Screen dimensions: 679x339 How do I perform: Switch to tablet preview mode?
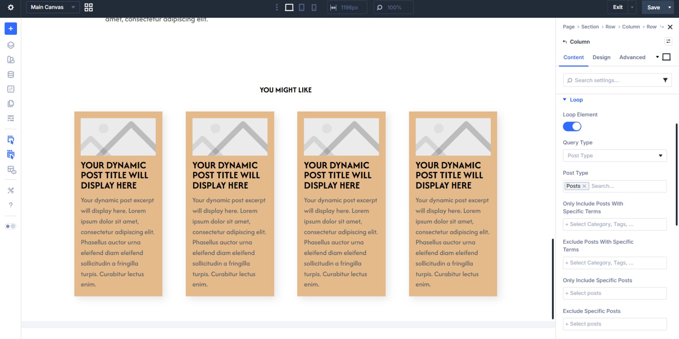301,7
